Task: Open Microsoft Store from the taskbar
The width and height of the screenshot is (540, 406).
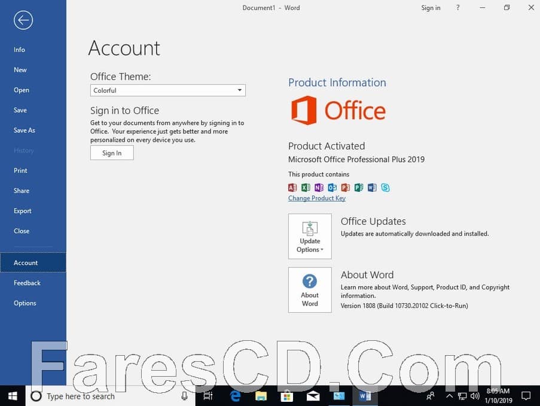Action: click(x=286, y=396)
